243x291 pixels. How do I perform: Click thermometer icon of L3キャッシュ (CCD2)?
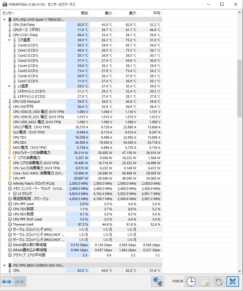click(x=15, y=96)
